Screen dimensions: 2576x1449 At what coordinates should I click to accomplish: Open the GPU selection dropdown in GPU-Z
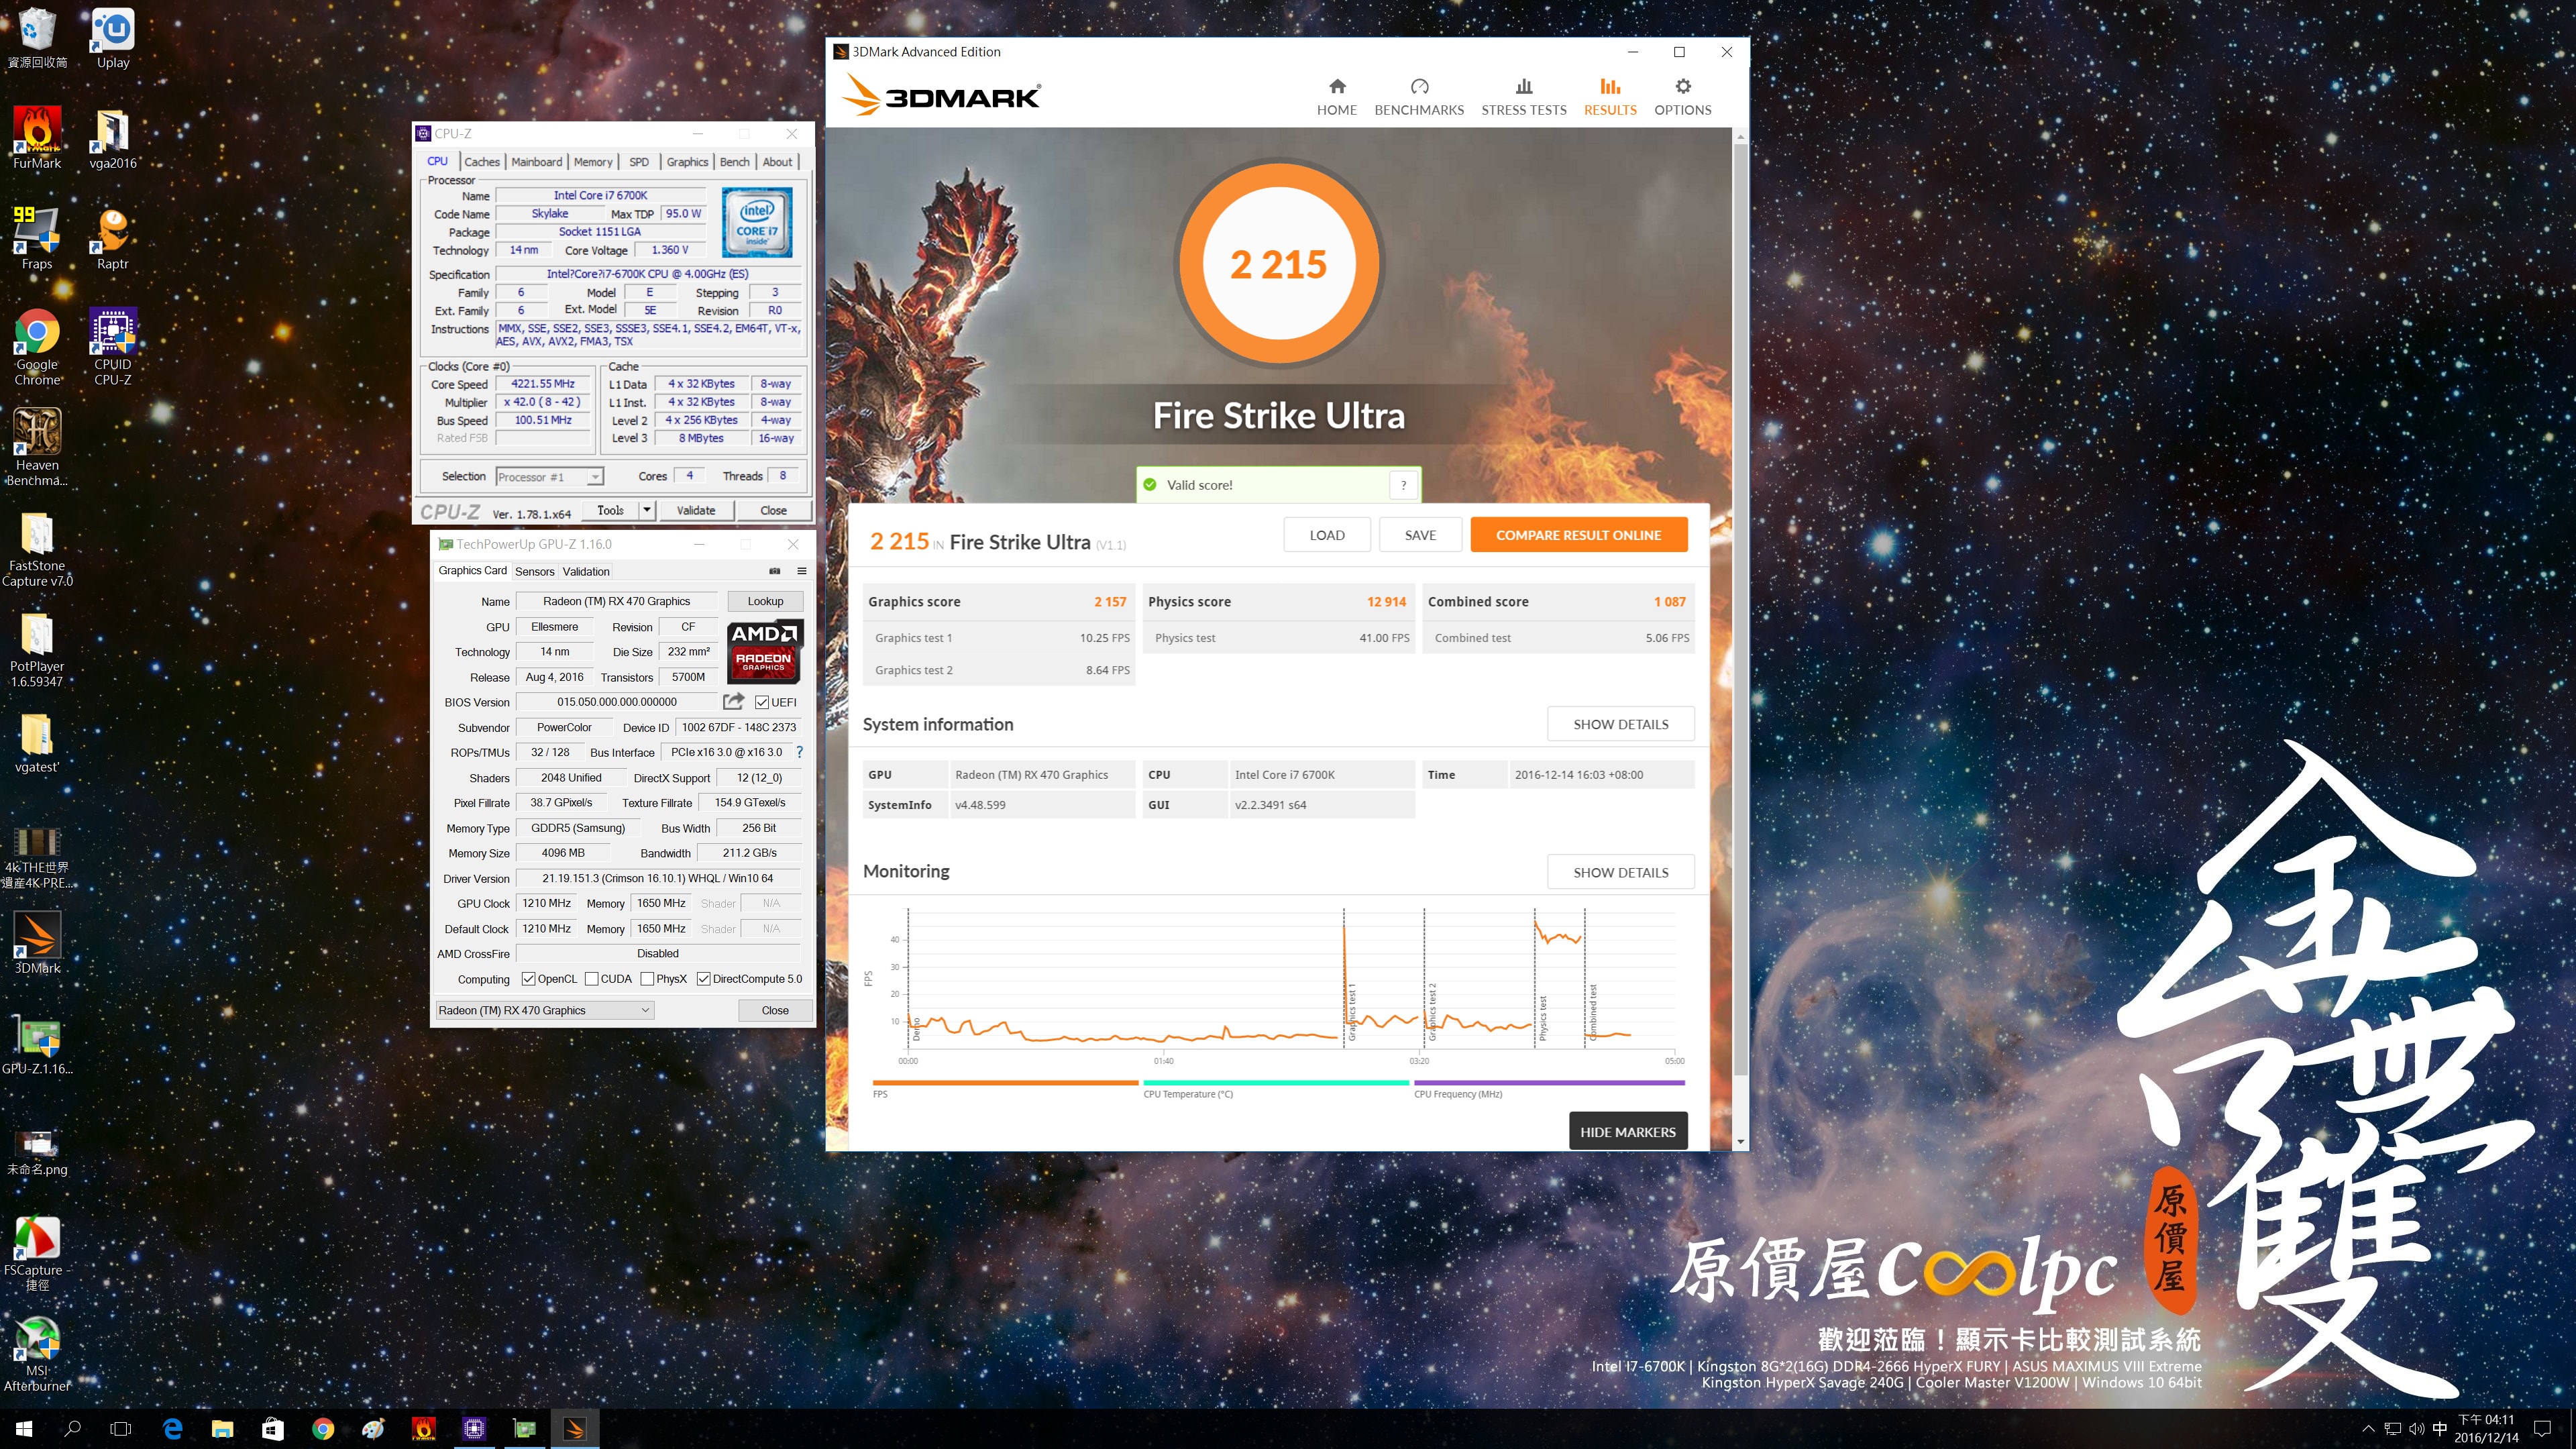point(545,1010)
